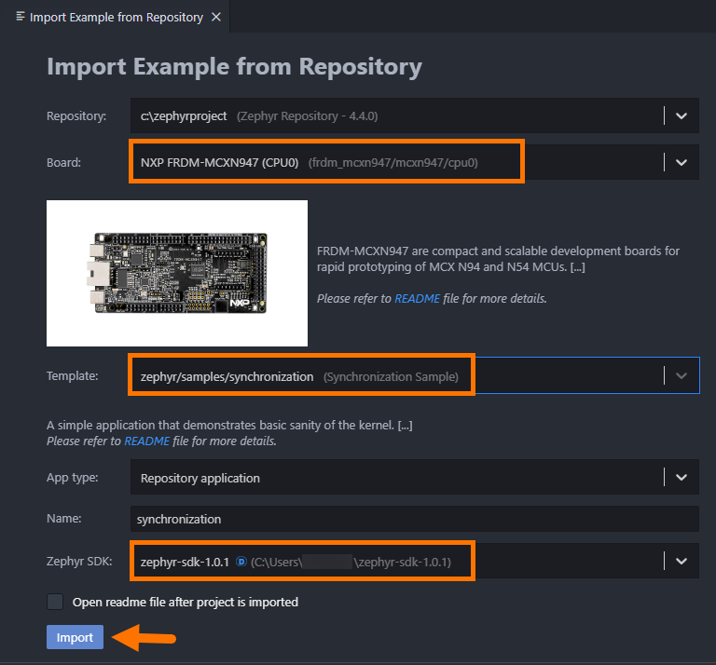Click the blue default SDK badge icon
The image size is (716, 665).
click(241, 562)
